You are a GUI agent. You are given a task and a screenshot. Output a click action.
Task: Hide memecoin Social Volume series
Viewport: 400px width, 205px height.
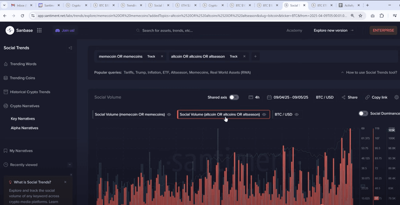coord(169,115)
